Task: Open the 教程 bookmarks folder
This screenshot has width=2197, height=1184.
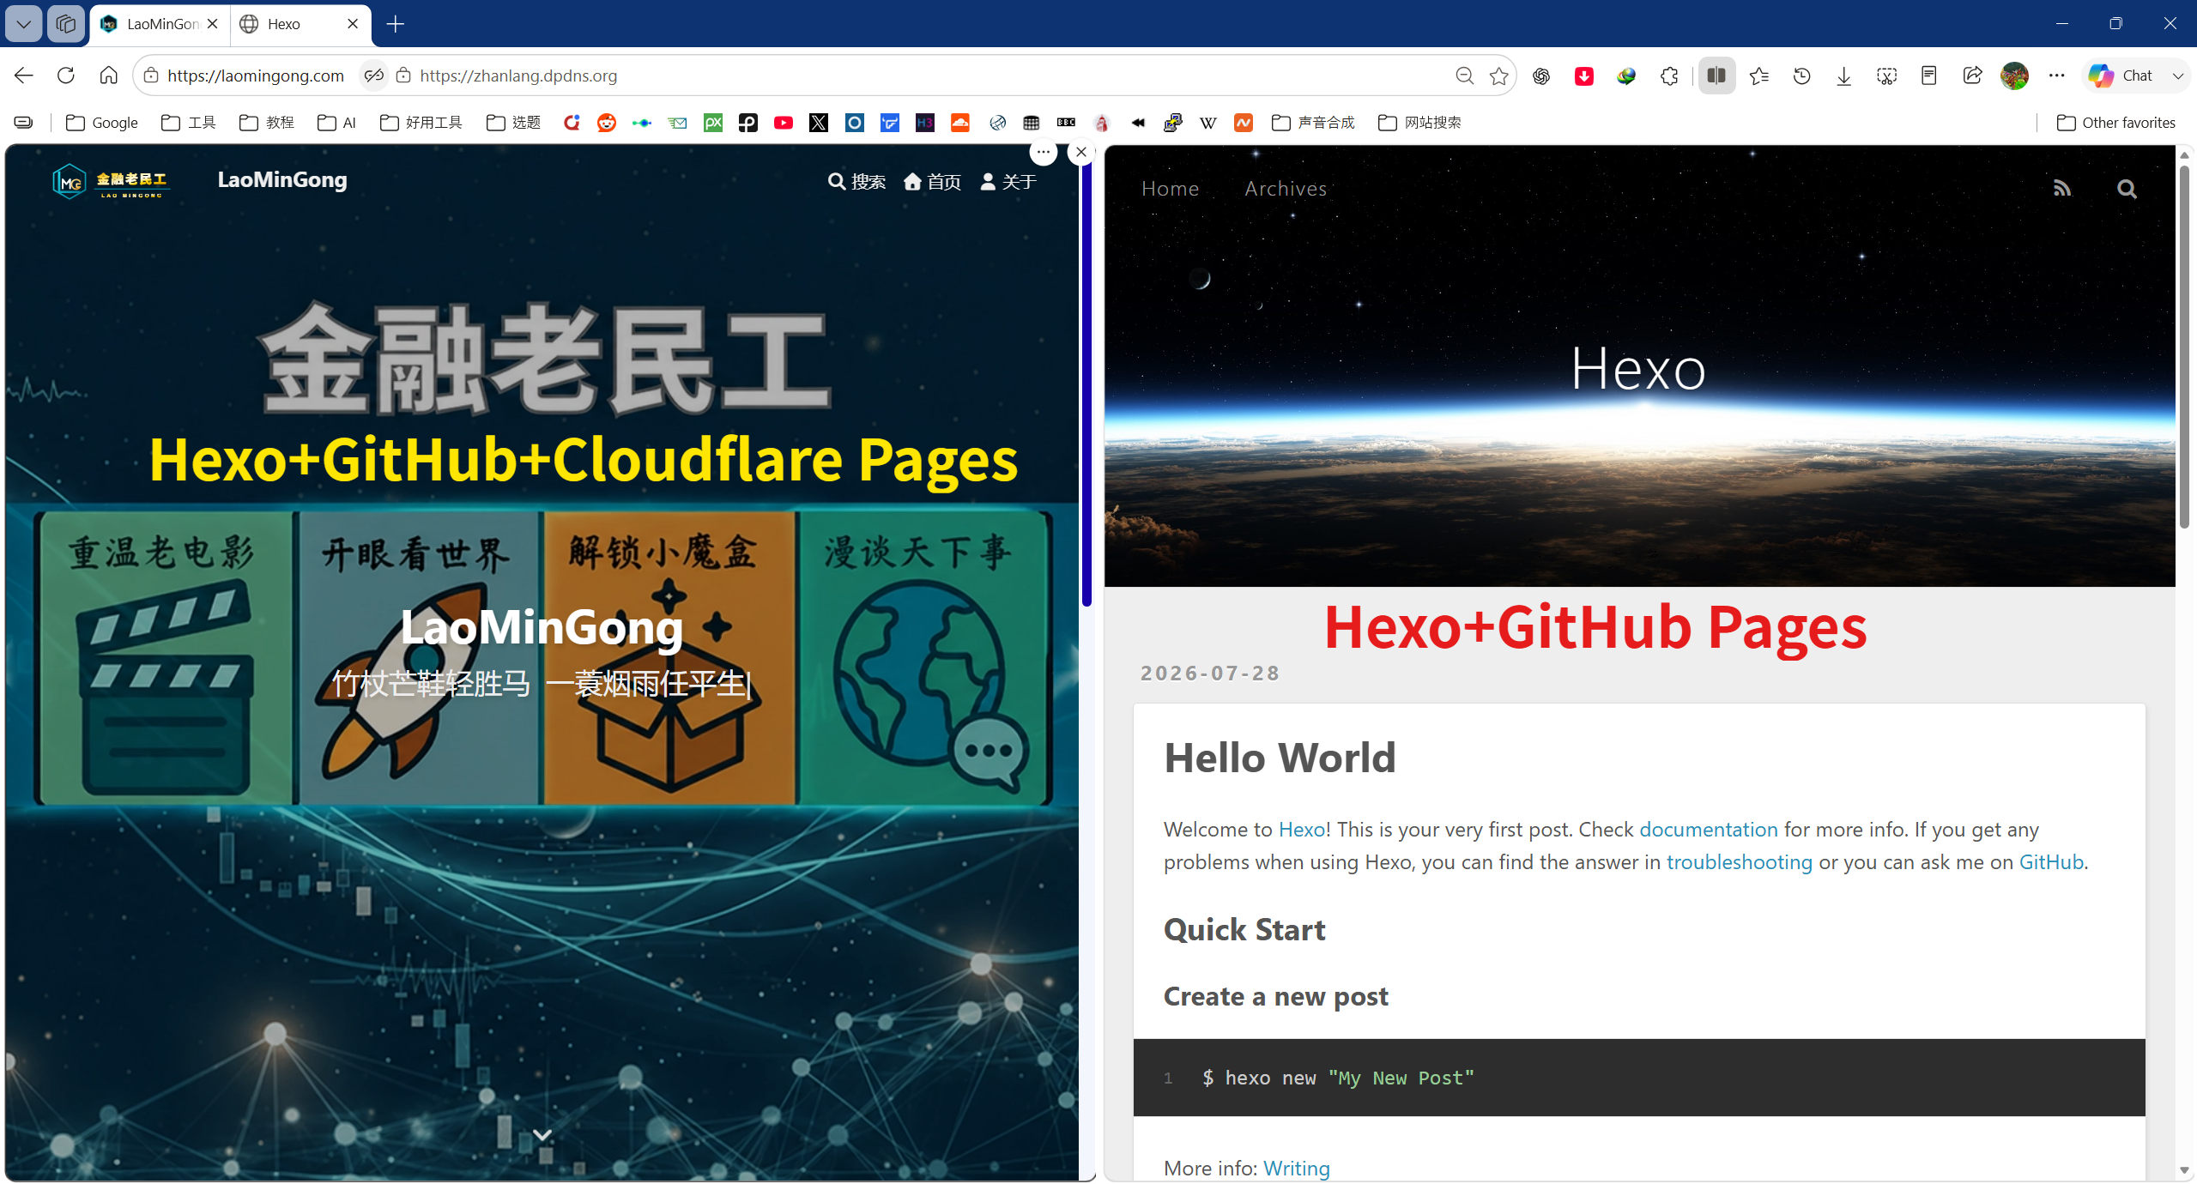Action: point(267,123)
